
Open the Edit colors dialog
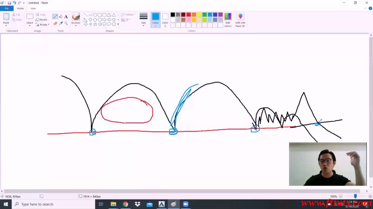(x=228, y=20)
